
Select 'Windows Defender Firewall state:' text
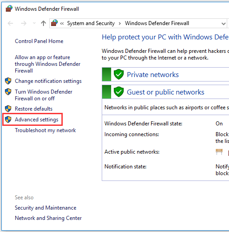click(143, 124)
